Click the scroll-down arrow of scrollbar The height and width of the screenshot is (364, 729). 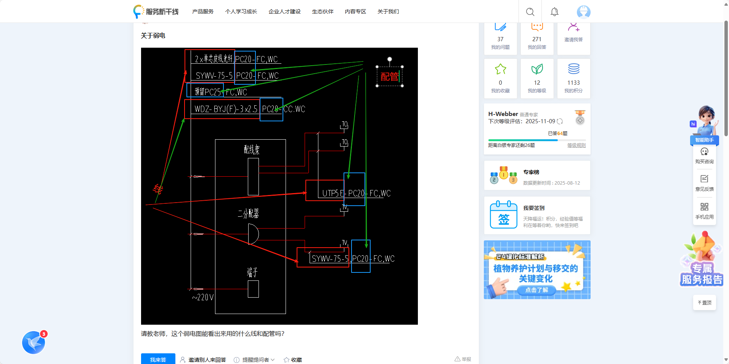[x=726, y=360]
